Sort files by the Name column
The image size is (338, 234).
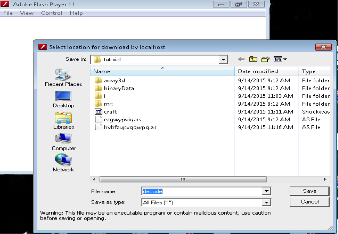point(162,71)
